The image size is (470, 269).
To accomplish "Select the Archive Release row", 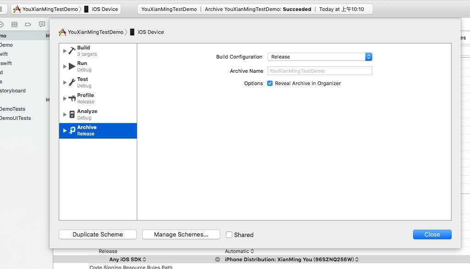I will 98,131.
